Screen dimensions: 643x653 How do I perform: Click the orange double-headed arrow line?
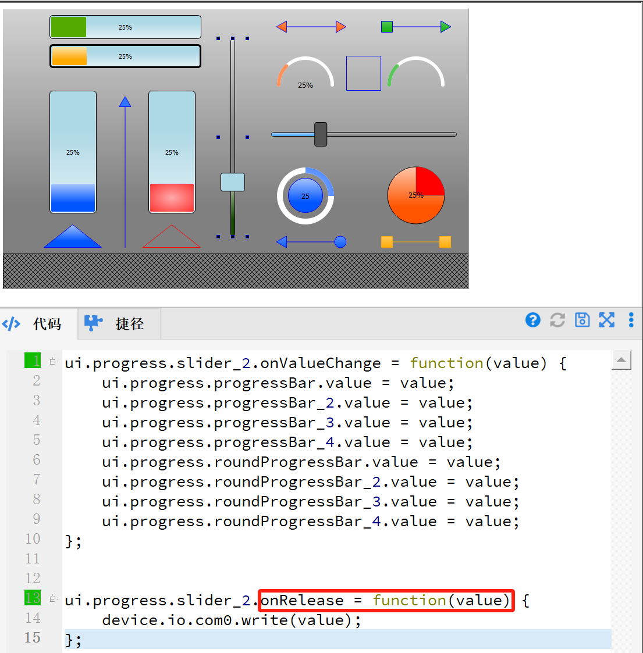click(311, 27)
